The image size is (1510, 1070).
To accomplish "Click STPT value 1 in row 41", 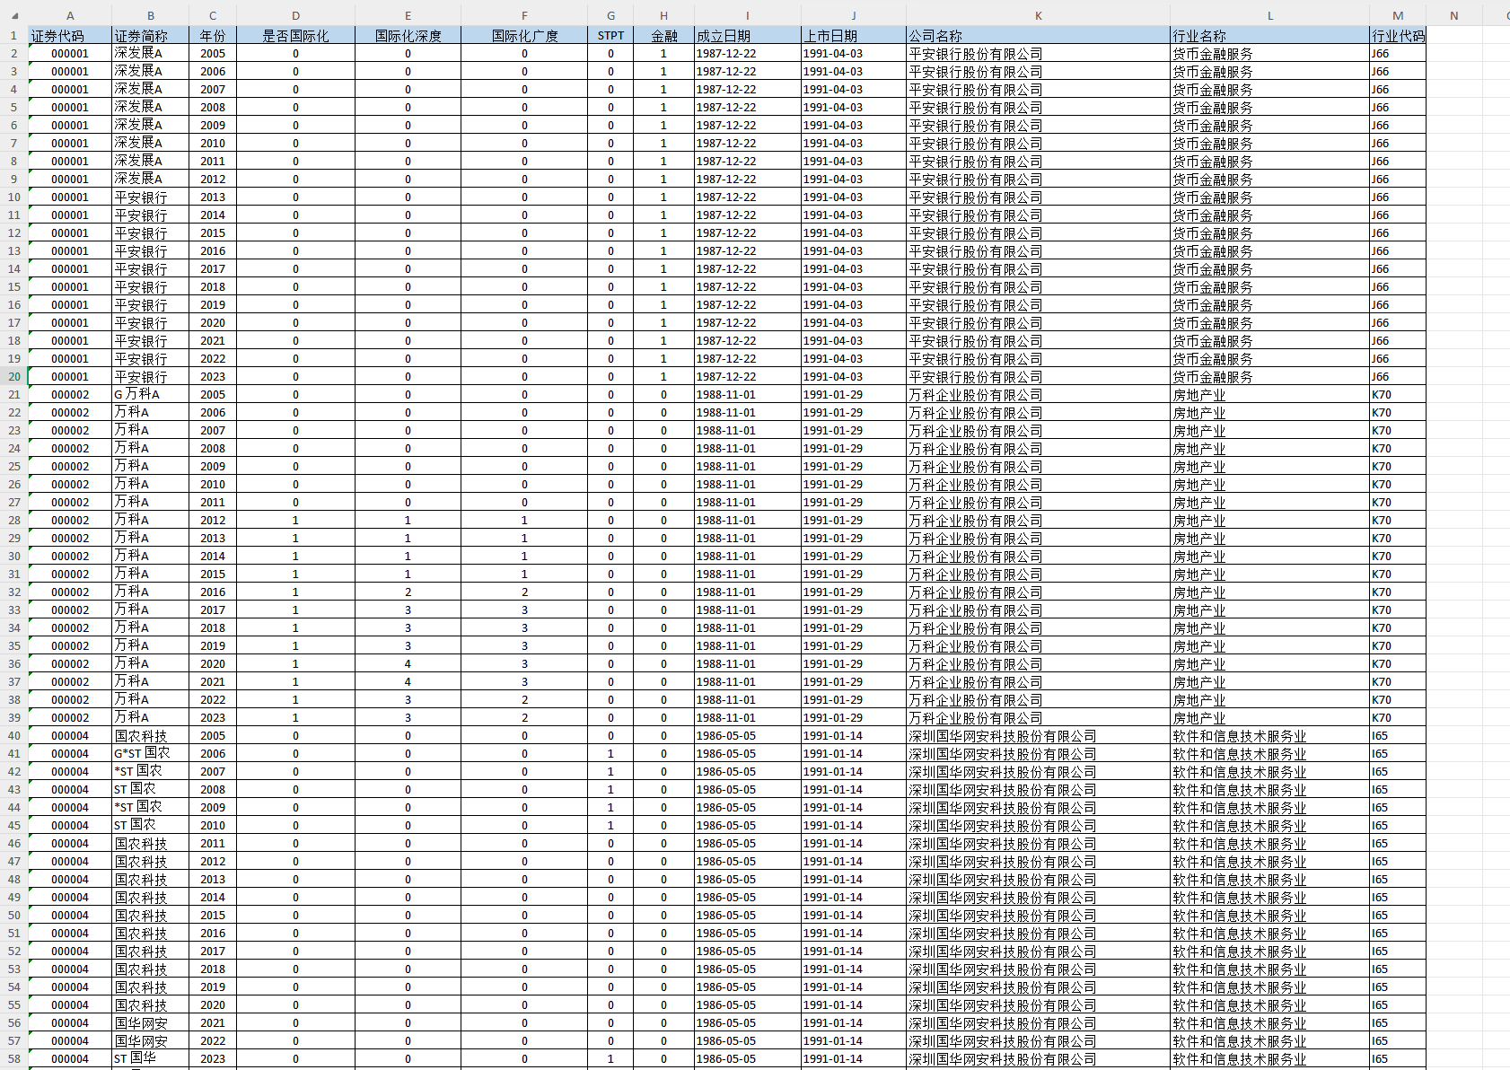I will point(610,754).
